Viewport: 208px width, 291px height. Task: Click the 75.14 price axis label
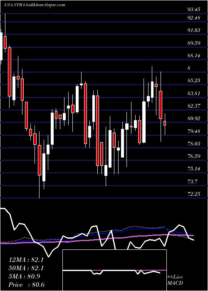[x=194, y=169]
